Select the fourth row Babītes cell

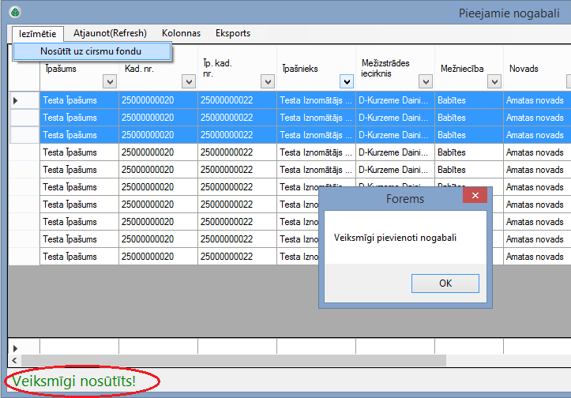click(x=468, y=152)
